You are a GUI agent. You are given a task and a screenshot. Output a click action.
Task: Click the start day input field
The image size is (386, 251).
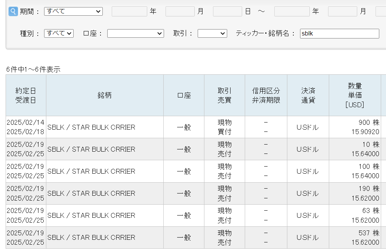tap(227, 12)
